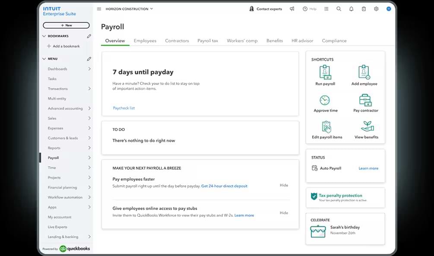Image resolution: width=434 pixels, height=256 pixels.
Task: Open the clipboard tasks icon in header
Action: [x=364, y=9]
